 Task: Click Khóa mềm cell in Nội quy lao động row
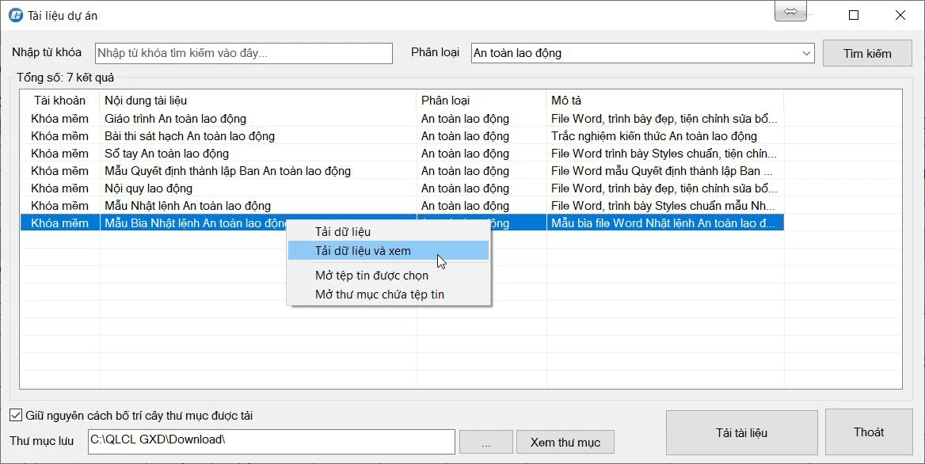[59, 188]
